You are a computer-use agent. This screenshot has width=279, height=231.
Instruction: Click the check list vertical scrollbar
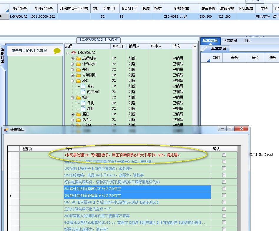click(239, 188)
